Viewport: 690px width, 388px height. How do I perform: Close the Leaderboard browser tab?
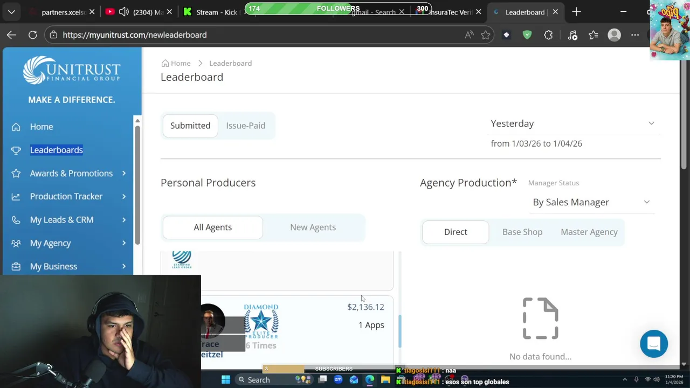555,12
